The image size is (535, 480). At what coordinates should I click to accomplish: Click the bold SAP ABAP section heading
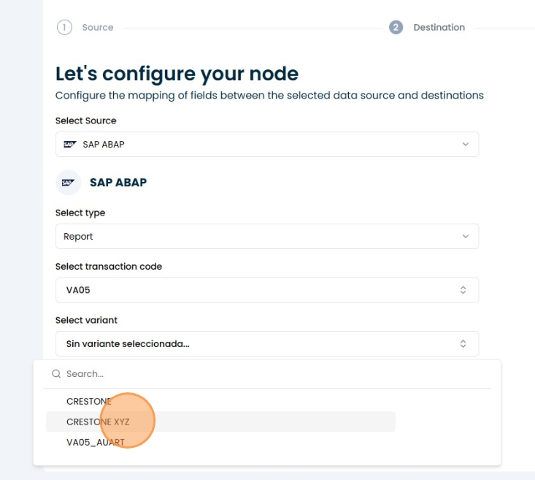click(x=118, y=183)
